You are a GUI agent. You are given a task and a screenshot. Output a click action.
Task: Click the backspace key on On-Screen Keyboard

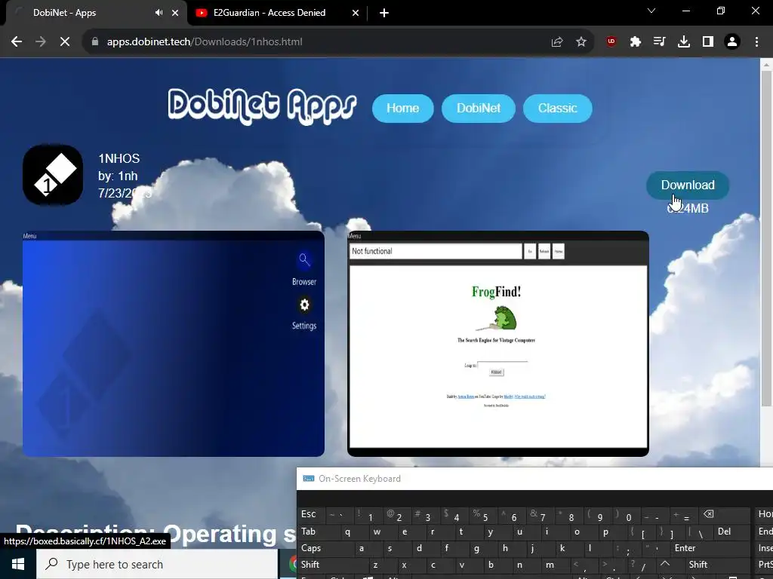[722, 514]
